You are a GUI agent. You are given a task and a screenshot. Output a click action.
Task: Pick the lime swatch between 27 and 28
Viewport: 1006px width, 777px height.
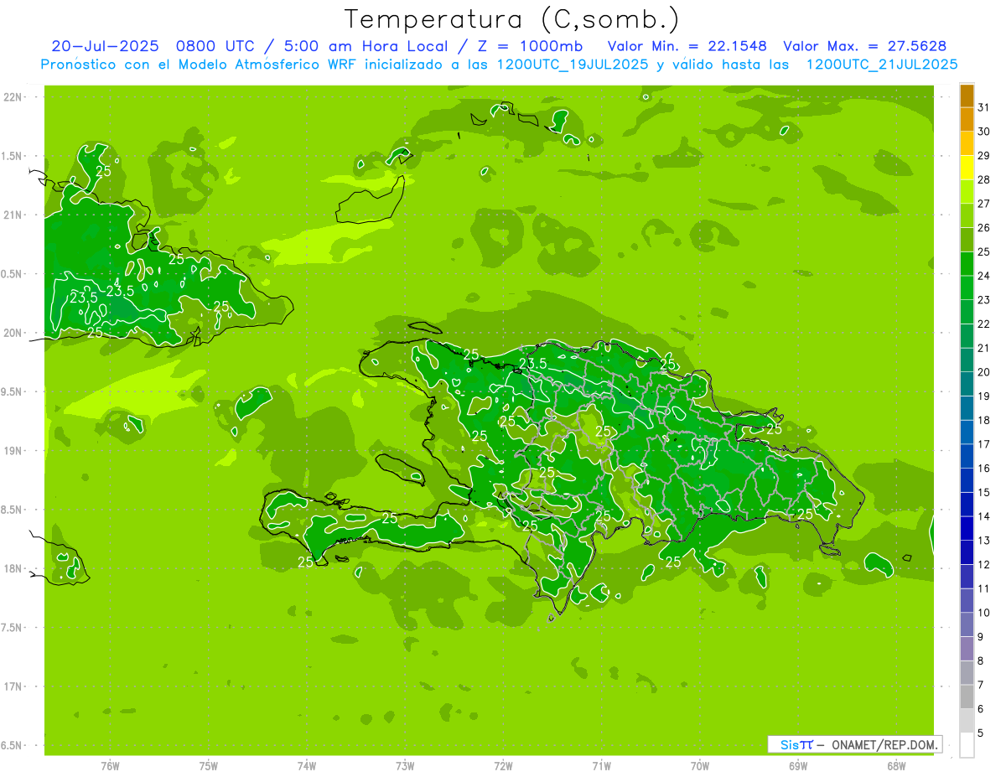(x=967, y=192)
